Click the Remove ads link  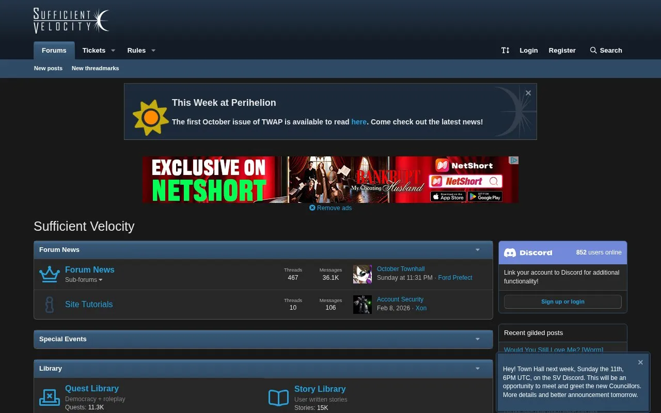pos(330,208)
